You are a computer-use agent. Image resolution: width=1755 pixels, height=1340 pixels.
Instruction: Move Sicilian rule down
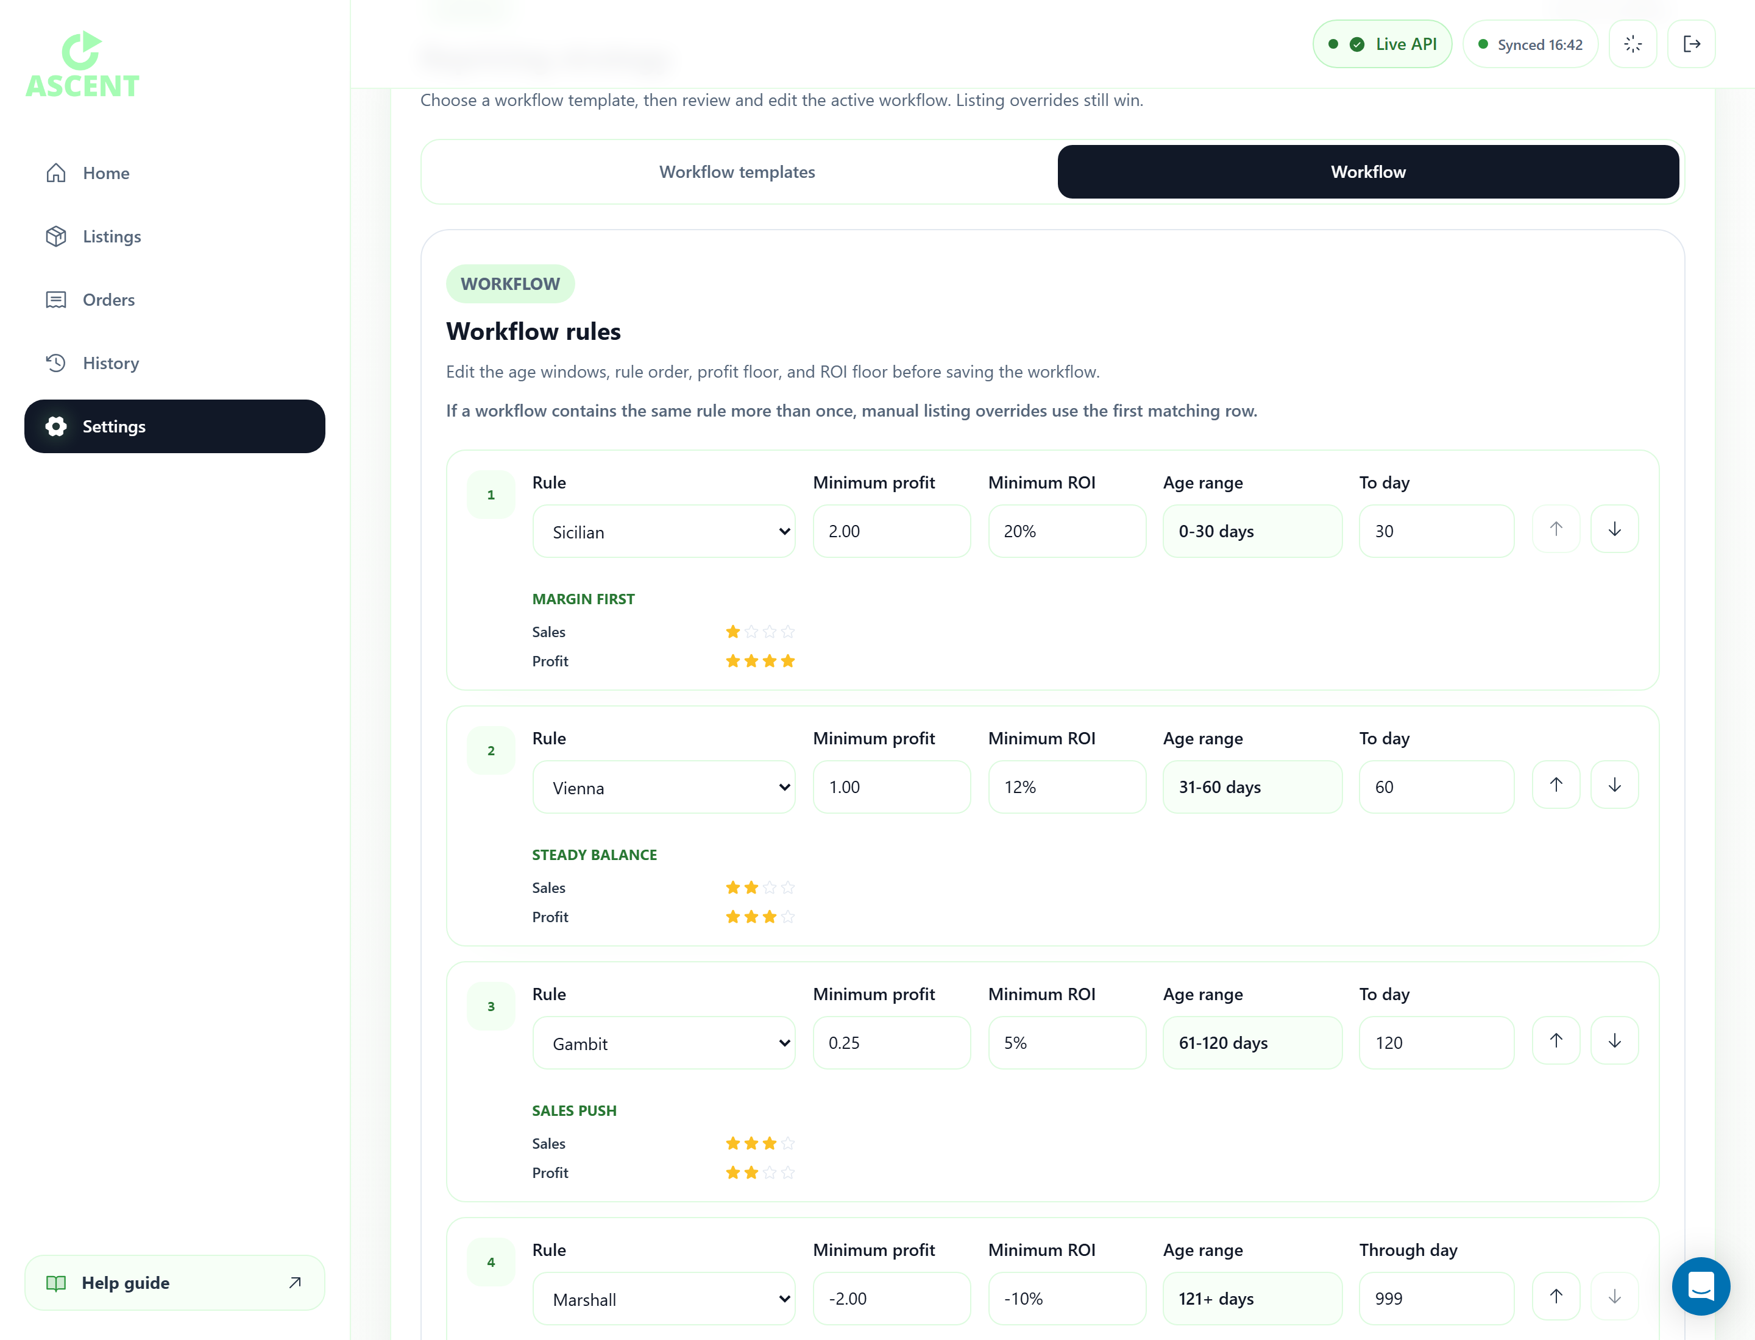pyautogui.click(x=1614, y=529)
